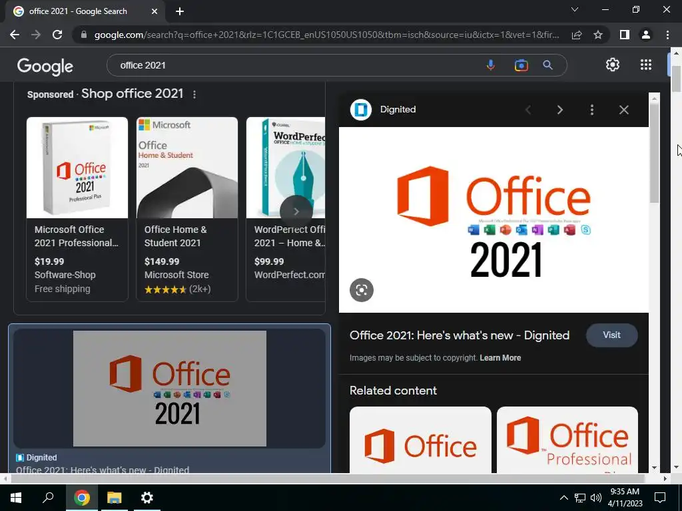Go back to the previous page

point(15,35)
